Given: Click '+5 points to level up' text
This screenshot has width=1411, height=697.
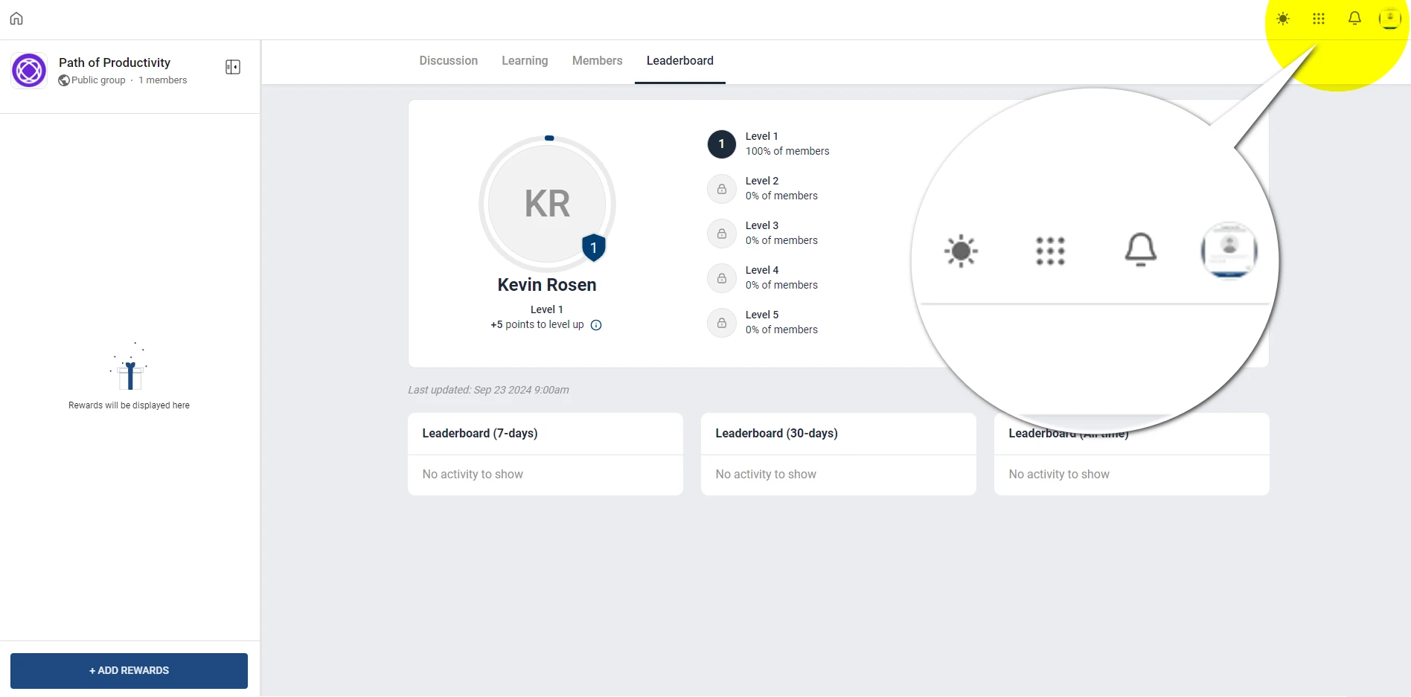Looking at the screenshot, I should point(537,325).
